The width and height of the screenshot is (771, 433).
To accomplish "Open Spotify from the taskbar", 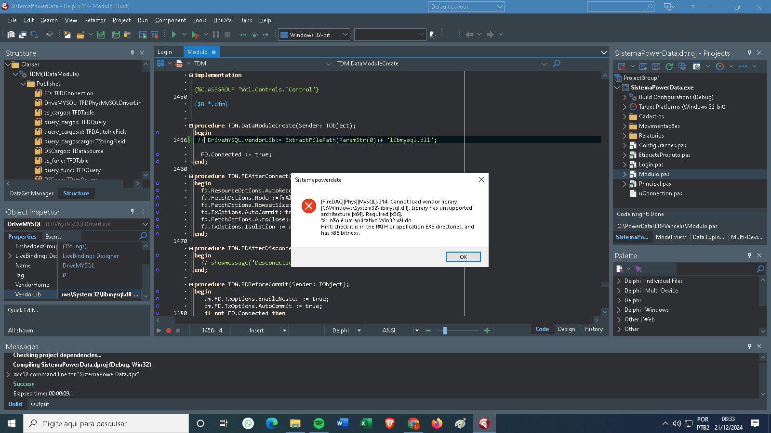I will (319, 423).
